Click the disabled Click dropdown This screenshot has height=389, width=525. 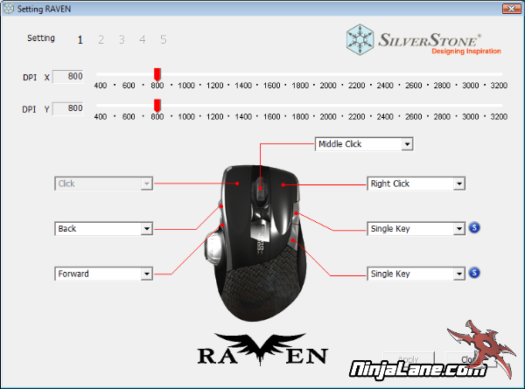pyautogui.click(x=104, y=184)
